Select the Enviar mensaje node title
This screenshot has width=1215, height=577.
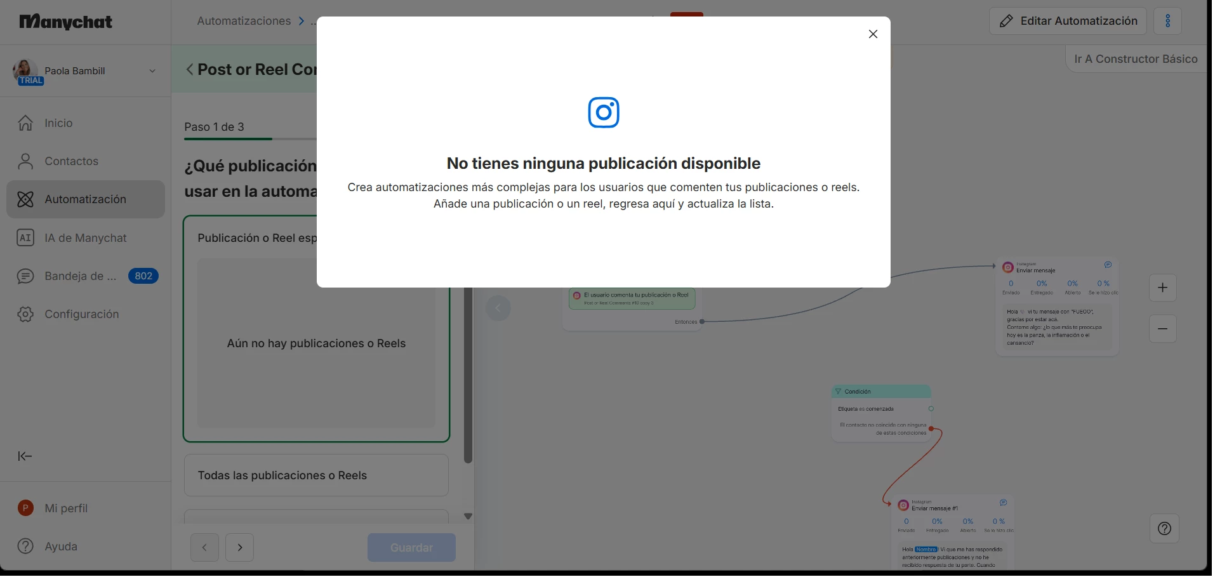1036,270
